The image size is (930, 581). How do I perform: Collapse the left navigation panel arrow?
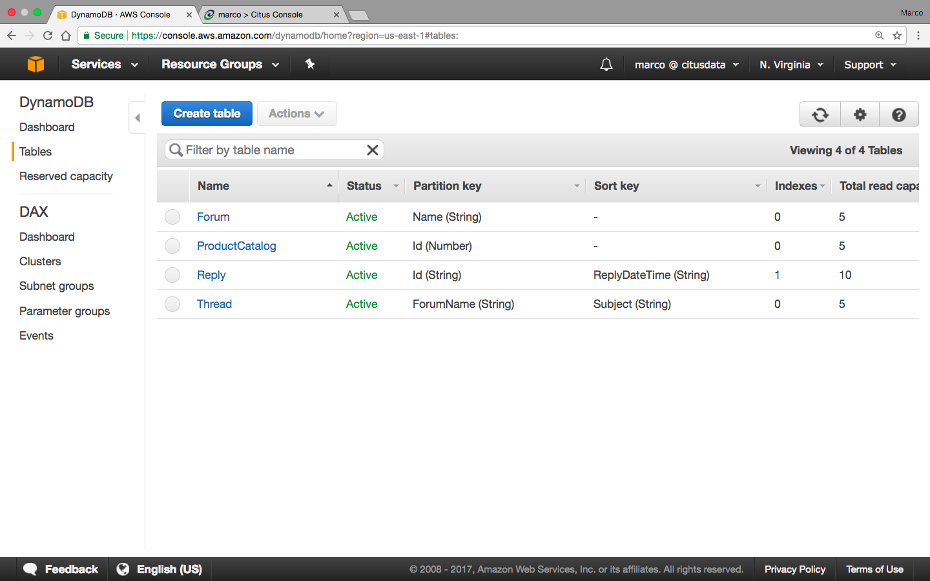click(x=137, y=117)
